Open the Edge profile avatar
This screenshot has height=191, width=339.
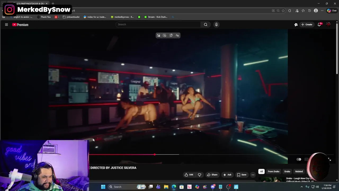point(316,11)
